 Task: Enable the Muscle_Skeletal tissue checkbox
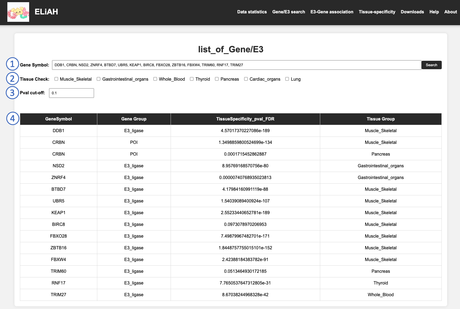click(x=56, y=79)
